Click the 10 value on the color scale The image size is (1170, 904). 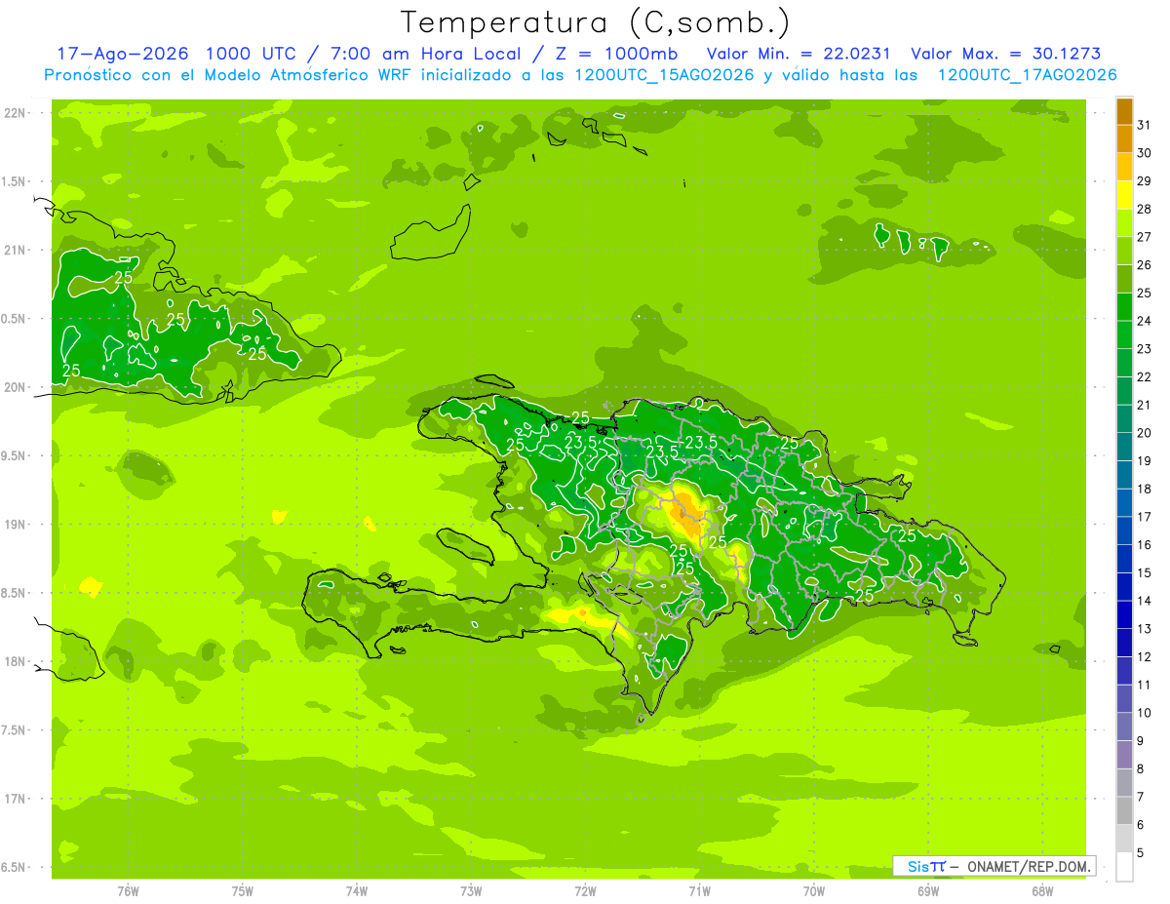[1145, 713]
